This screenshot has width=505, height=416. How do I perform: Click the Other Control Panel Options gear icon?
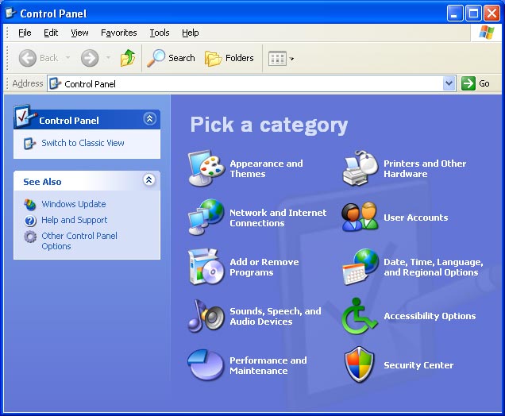pyautogui.click(x=30, y=237)
